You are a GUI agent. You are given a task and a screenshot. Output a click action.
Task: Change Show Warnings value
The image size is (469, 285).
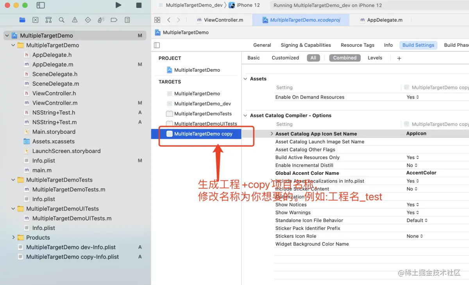(413, 213)
